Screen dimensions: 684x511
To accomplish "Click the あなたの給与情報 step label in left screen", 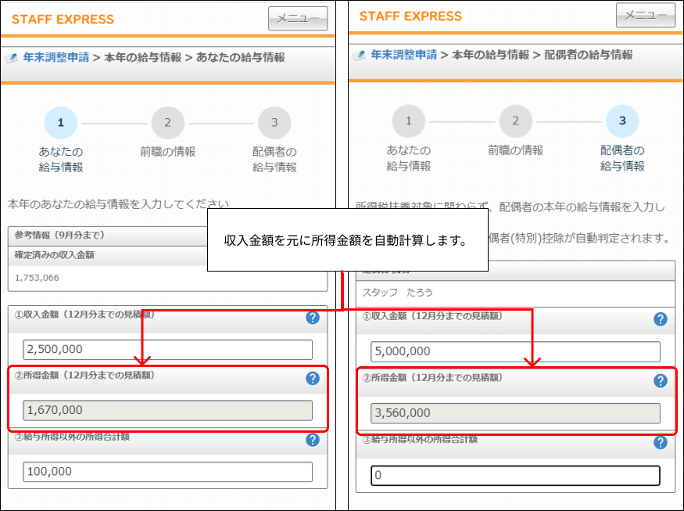I will pyautogui.click(x=61, y=160).
